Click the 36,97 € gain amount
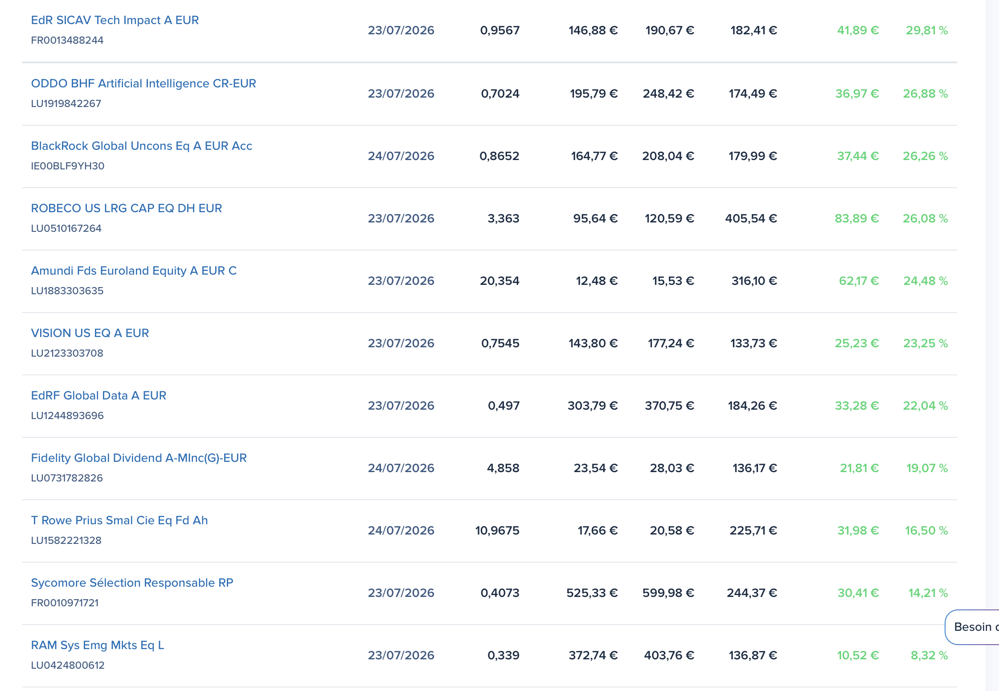Image resolution: width=999 pixels, height=691 pixels. (857, 94)
